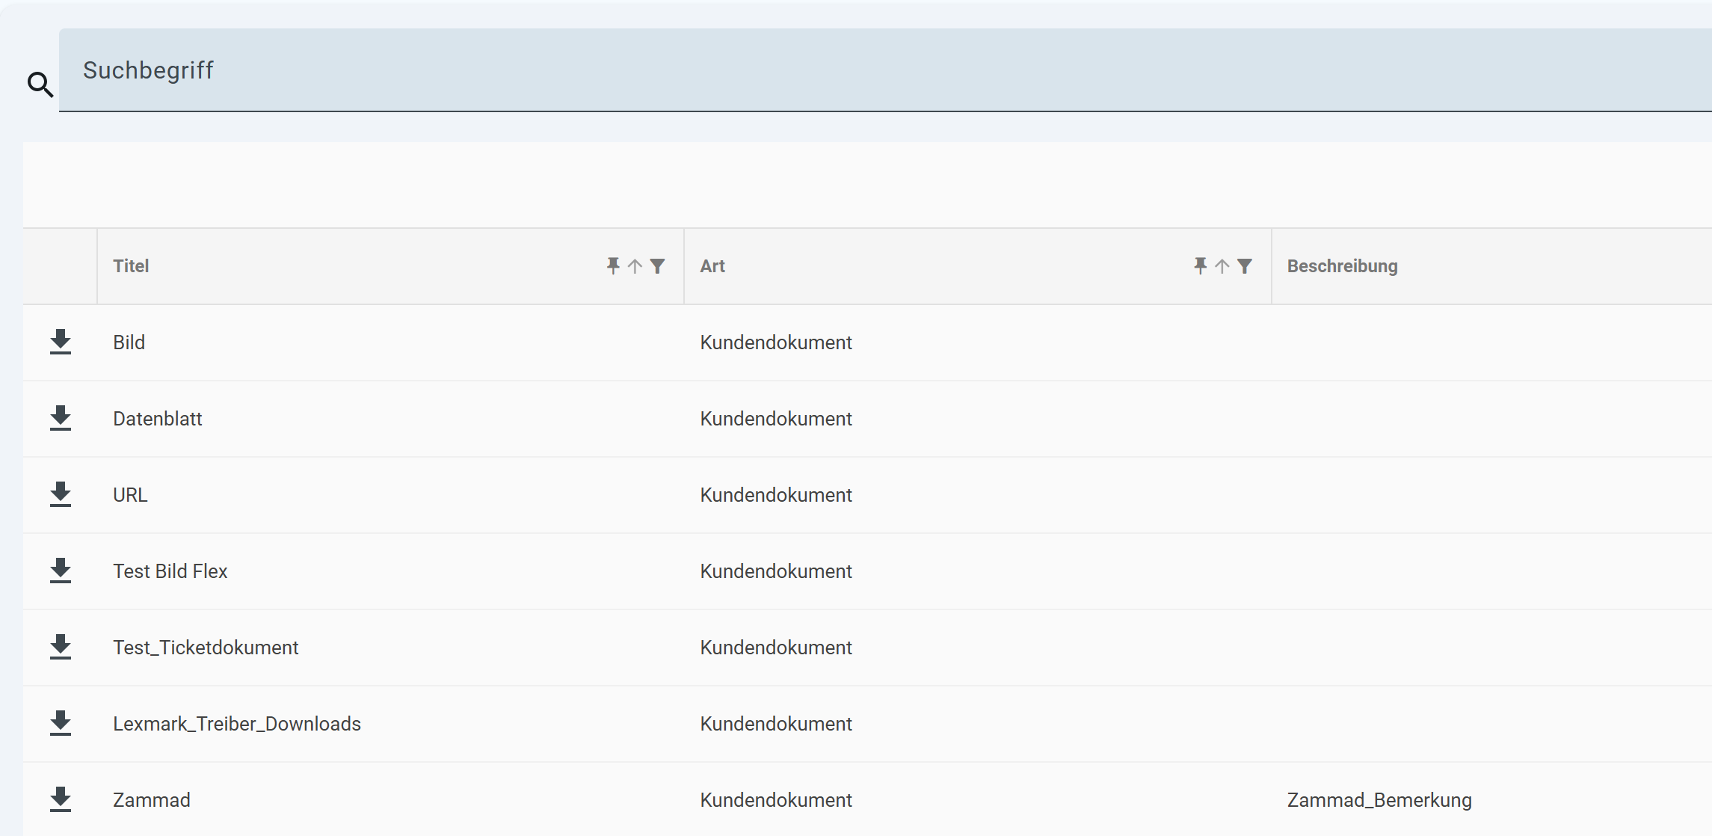Pin the Art column
The width and height of the screenshot is (1712, 836).
(x=1200, y=265)
